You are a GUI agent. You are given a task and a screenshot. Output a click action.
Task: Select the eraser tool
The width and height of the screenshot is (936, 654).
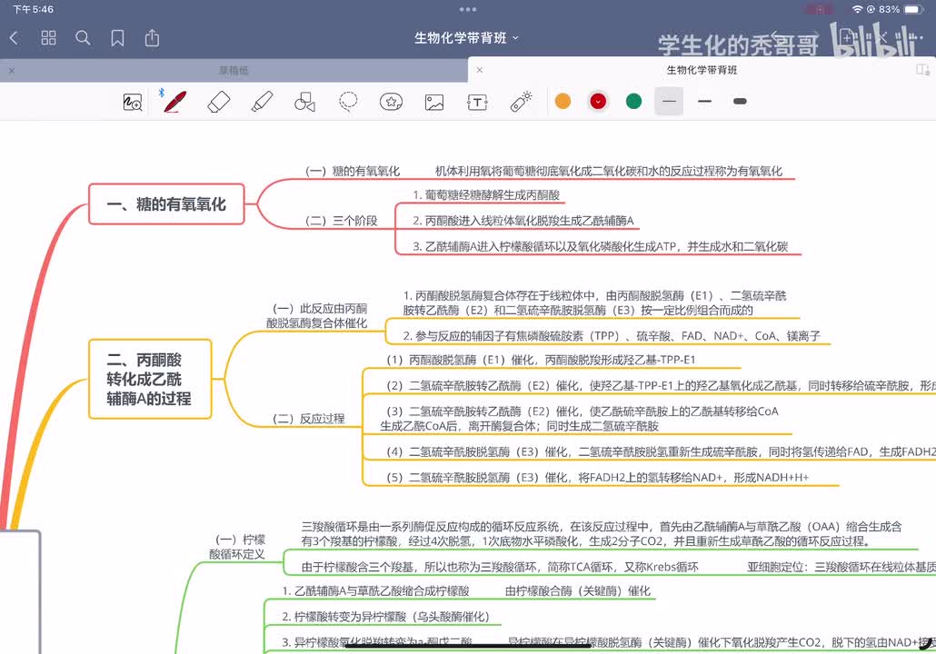218,102
